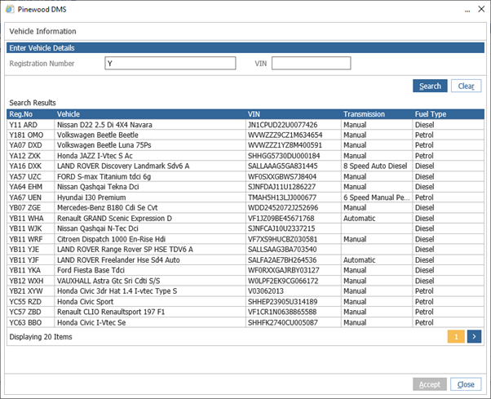Click the Pinewood DMS title bar icon
The width and height of the screenshot is (491, 399).
tap(10, 9)
